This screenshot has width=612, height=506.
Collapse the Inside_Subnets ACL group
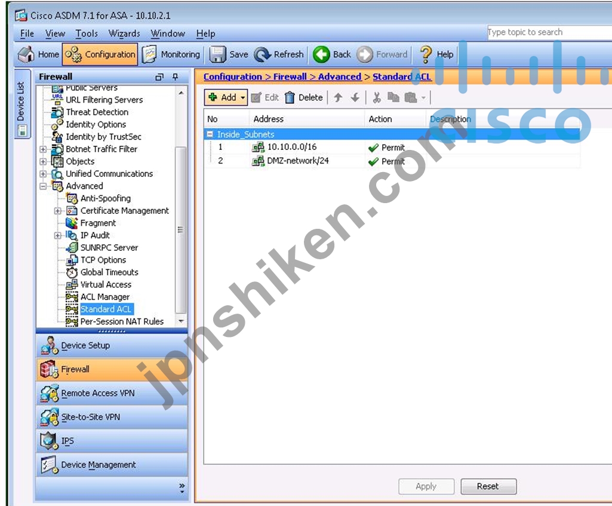click(210, 134)
